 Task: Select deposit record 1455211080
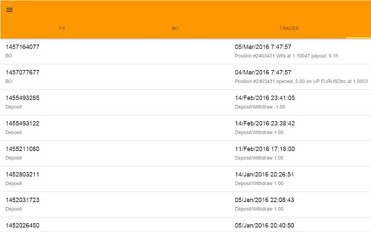coord(23,149)
